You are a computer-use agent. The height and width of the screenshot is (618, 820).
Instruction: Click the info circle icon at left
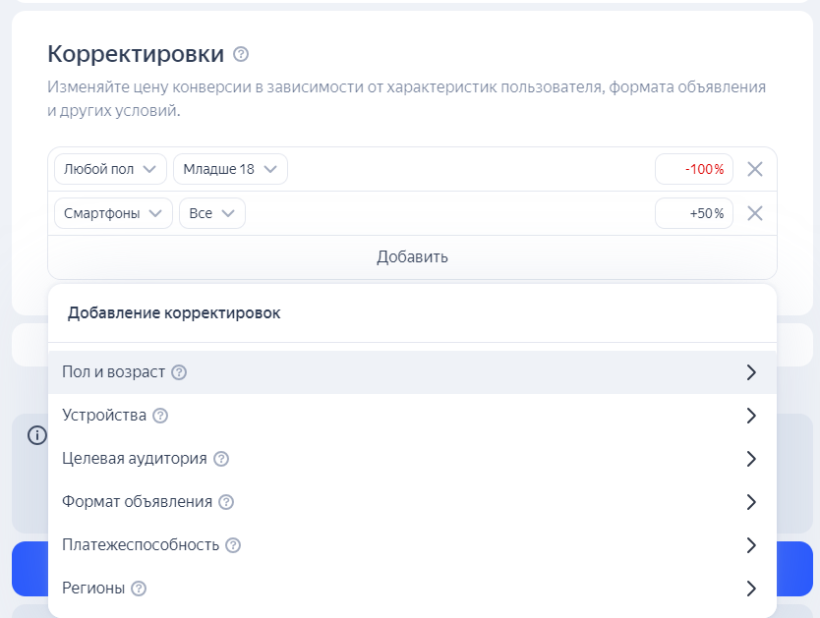tap(37, 435)
